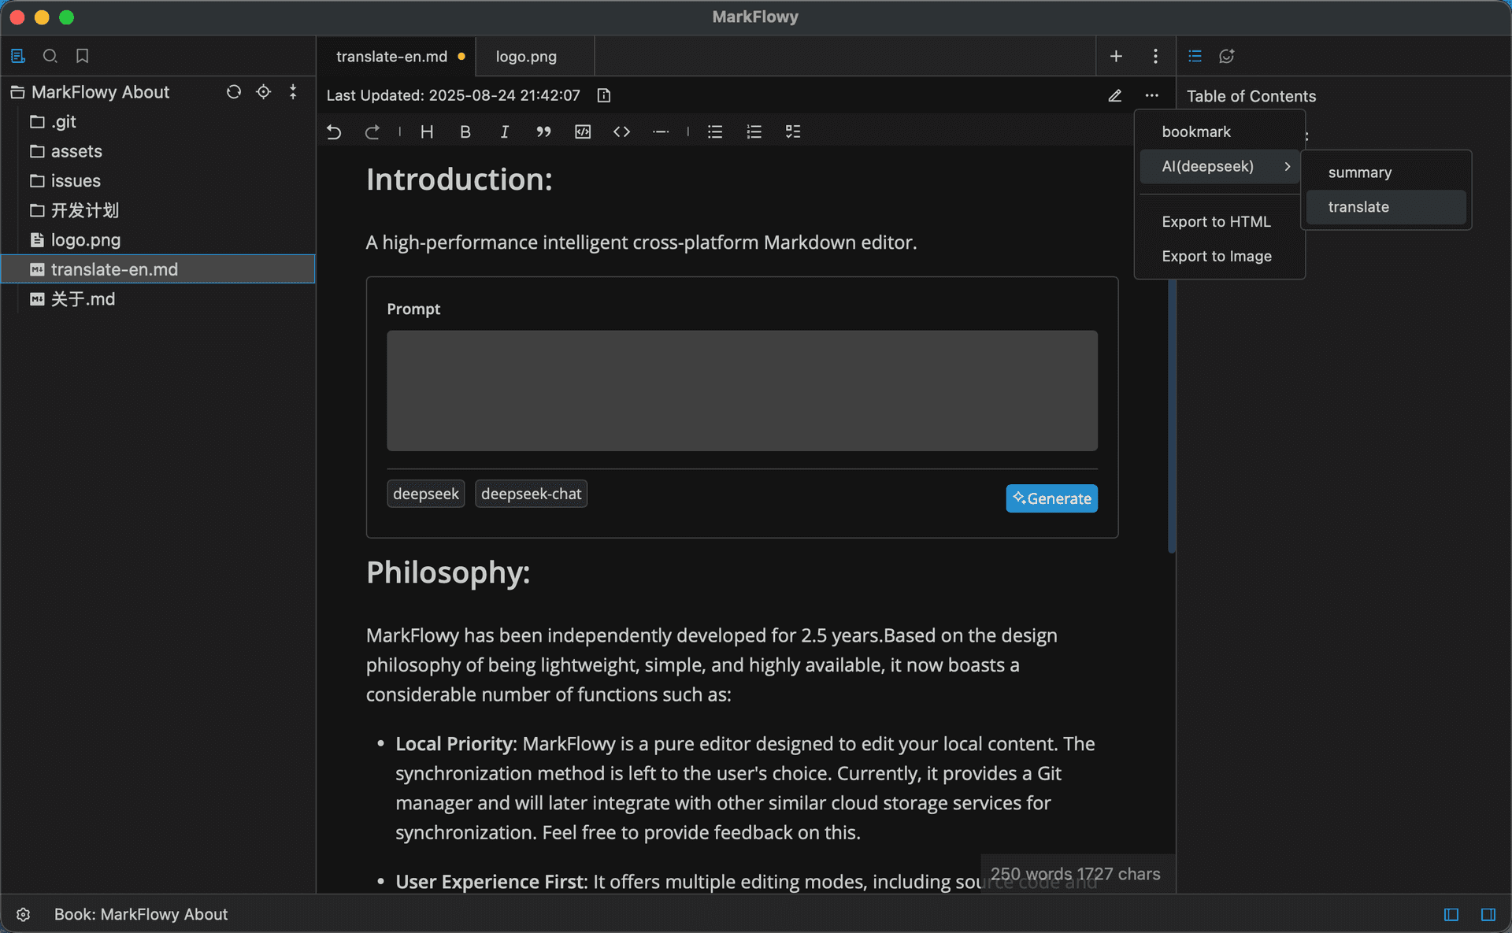
Task: Click the blockquote toolbar icon
Action: tap(543, 131)
